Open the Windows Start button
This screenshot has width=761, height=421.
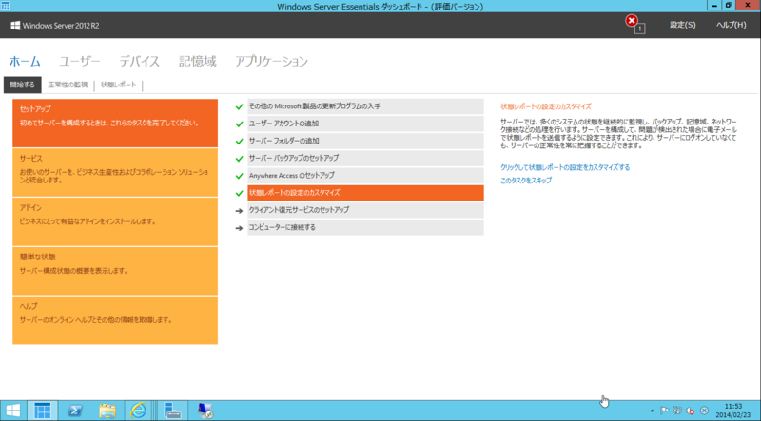point(13,411)
